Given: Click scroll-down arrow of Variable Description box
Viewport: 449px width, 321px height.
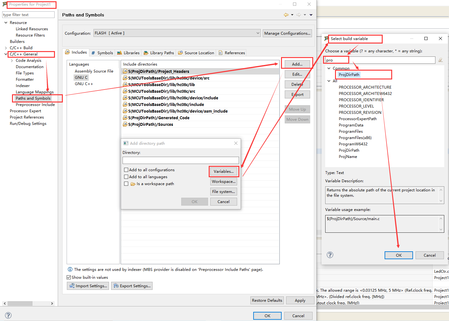Looking at the screenshot, I should (x=441, y=201).
